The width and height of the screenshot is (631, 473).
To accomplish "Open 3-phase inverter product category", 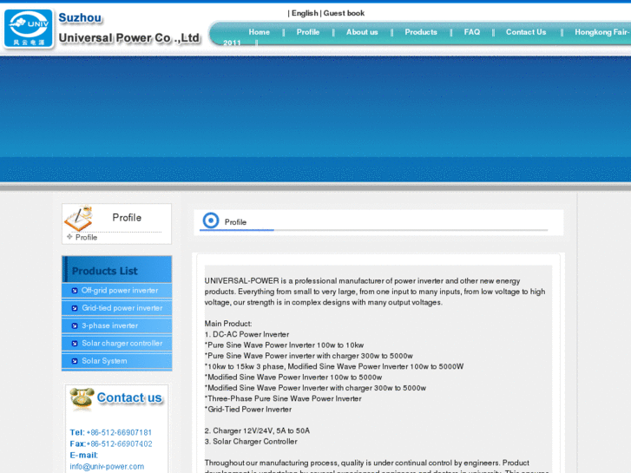I will click(x=109, y=326).
